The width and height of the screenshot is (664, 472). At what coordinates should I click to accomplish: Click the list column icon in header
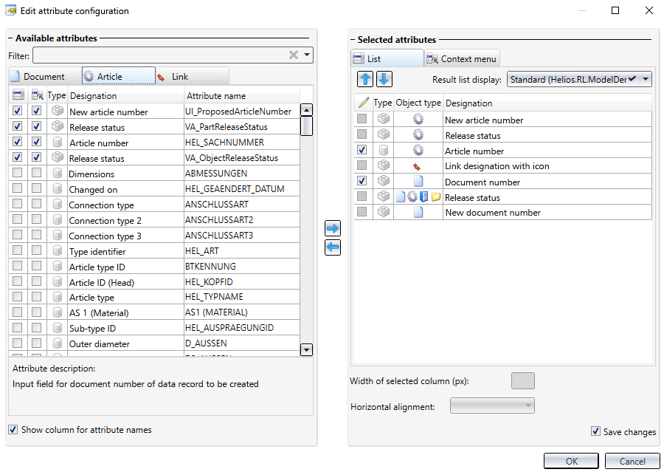pos(18,95)
